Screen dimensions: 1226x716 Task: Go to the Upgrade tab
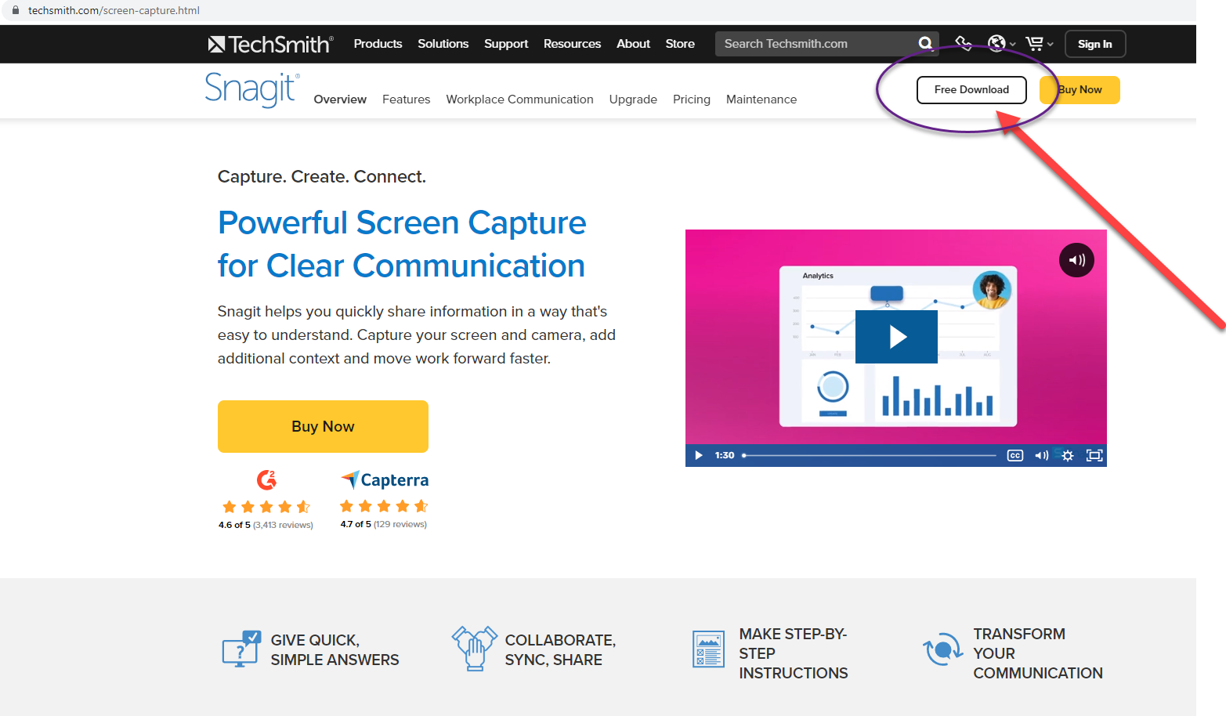pyautogui.click(x=633, y=99)
